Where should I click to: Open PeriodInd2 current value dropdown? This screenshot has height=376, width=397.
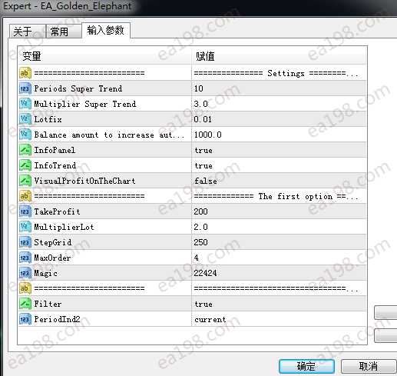(279, 319)
